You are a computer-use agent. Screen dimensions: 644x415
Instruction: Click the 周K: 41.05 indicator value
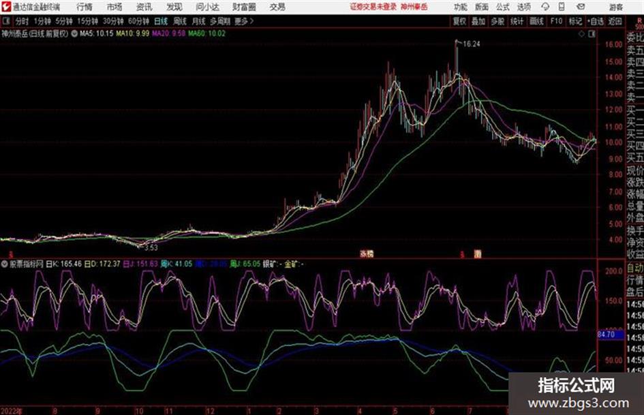177,264
